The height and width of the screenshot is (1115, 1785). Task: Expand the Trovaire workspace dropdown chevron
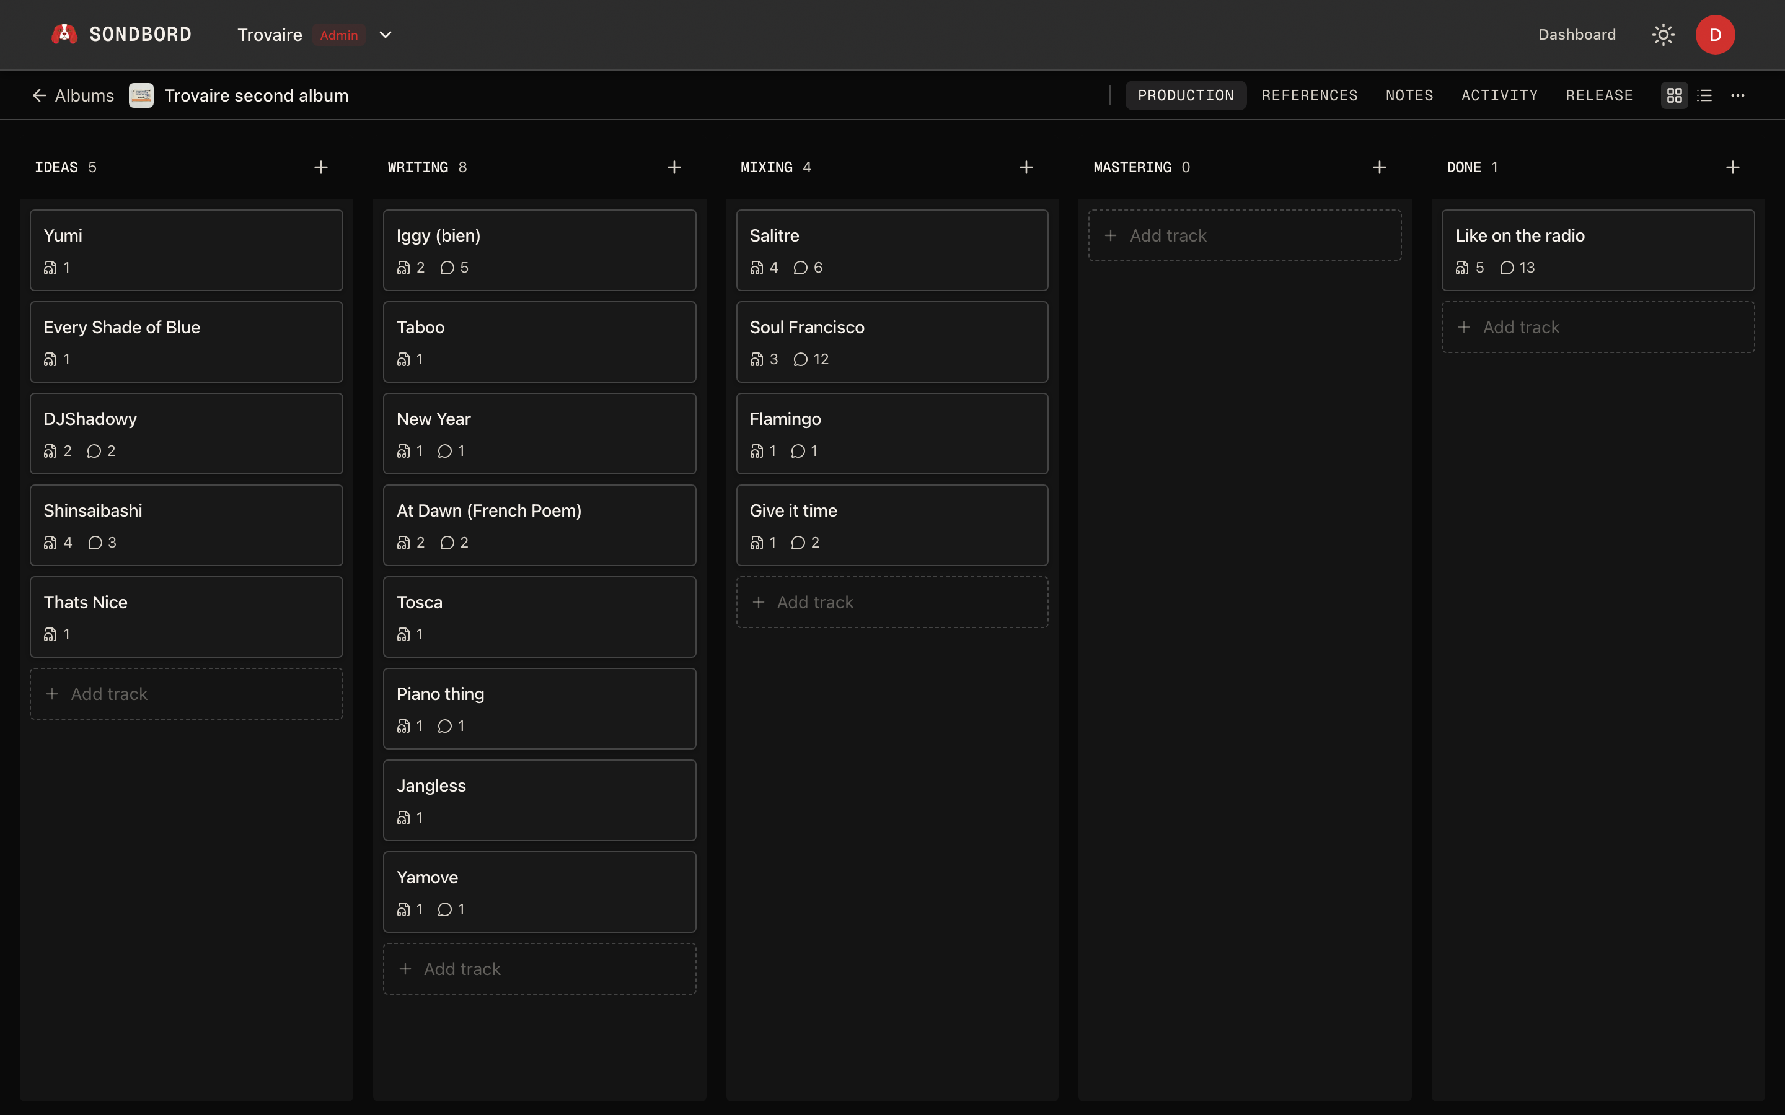[x=385, y=35]
